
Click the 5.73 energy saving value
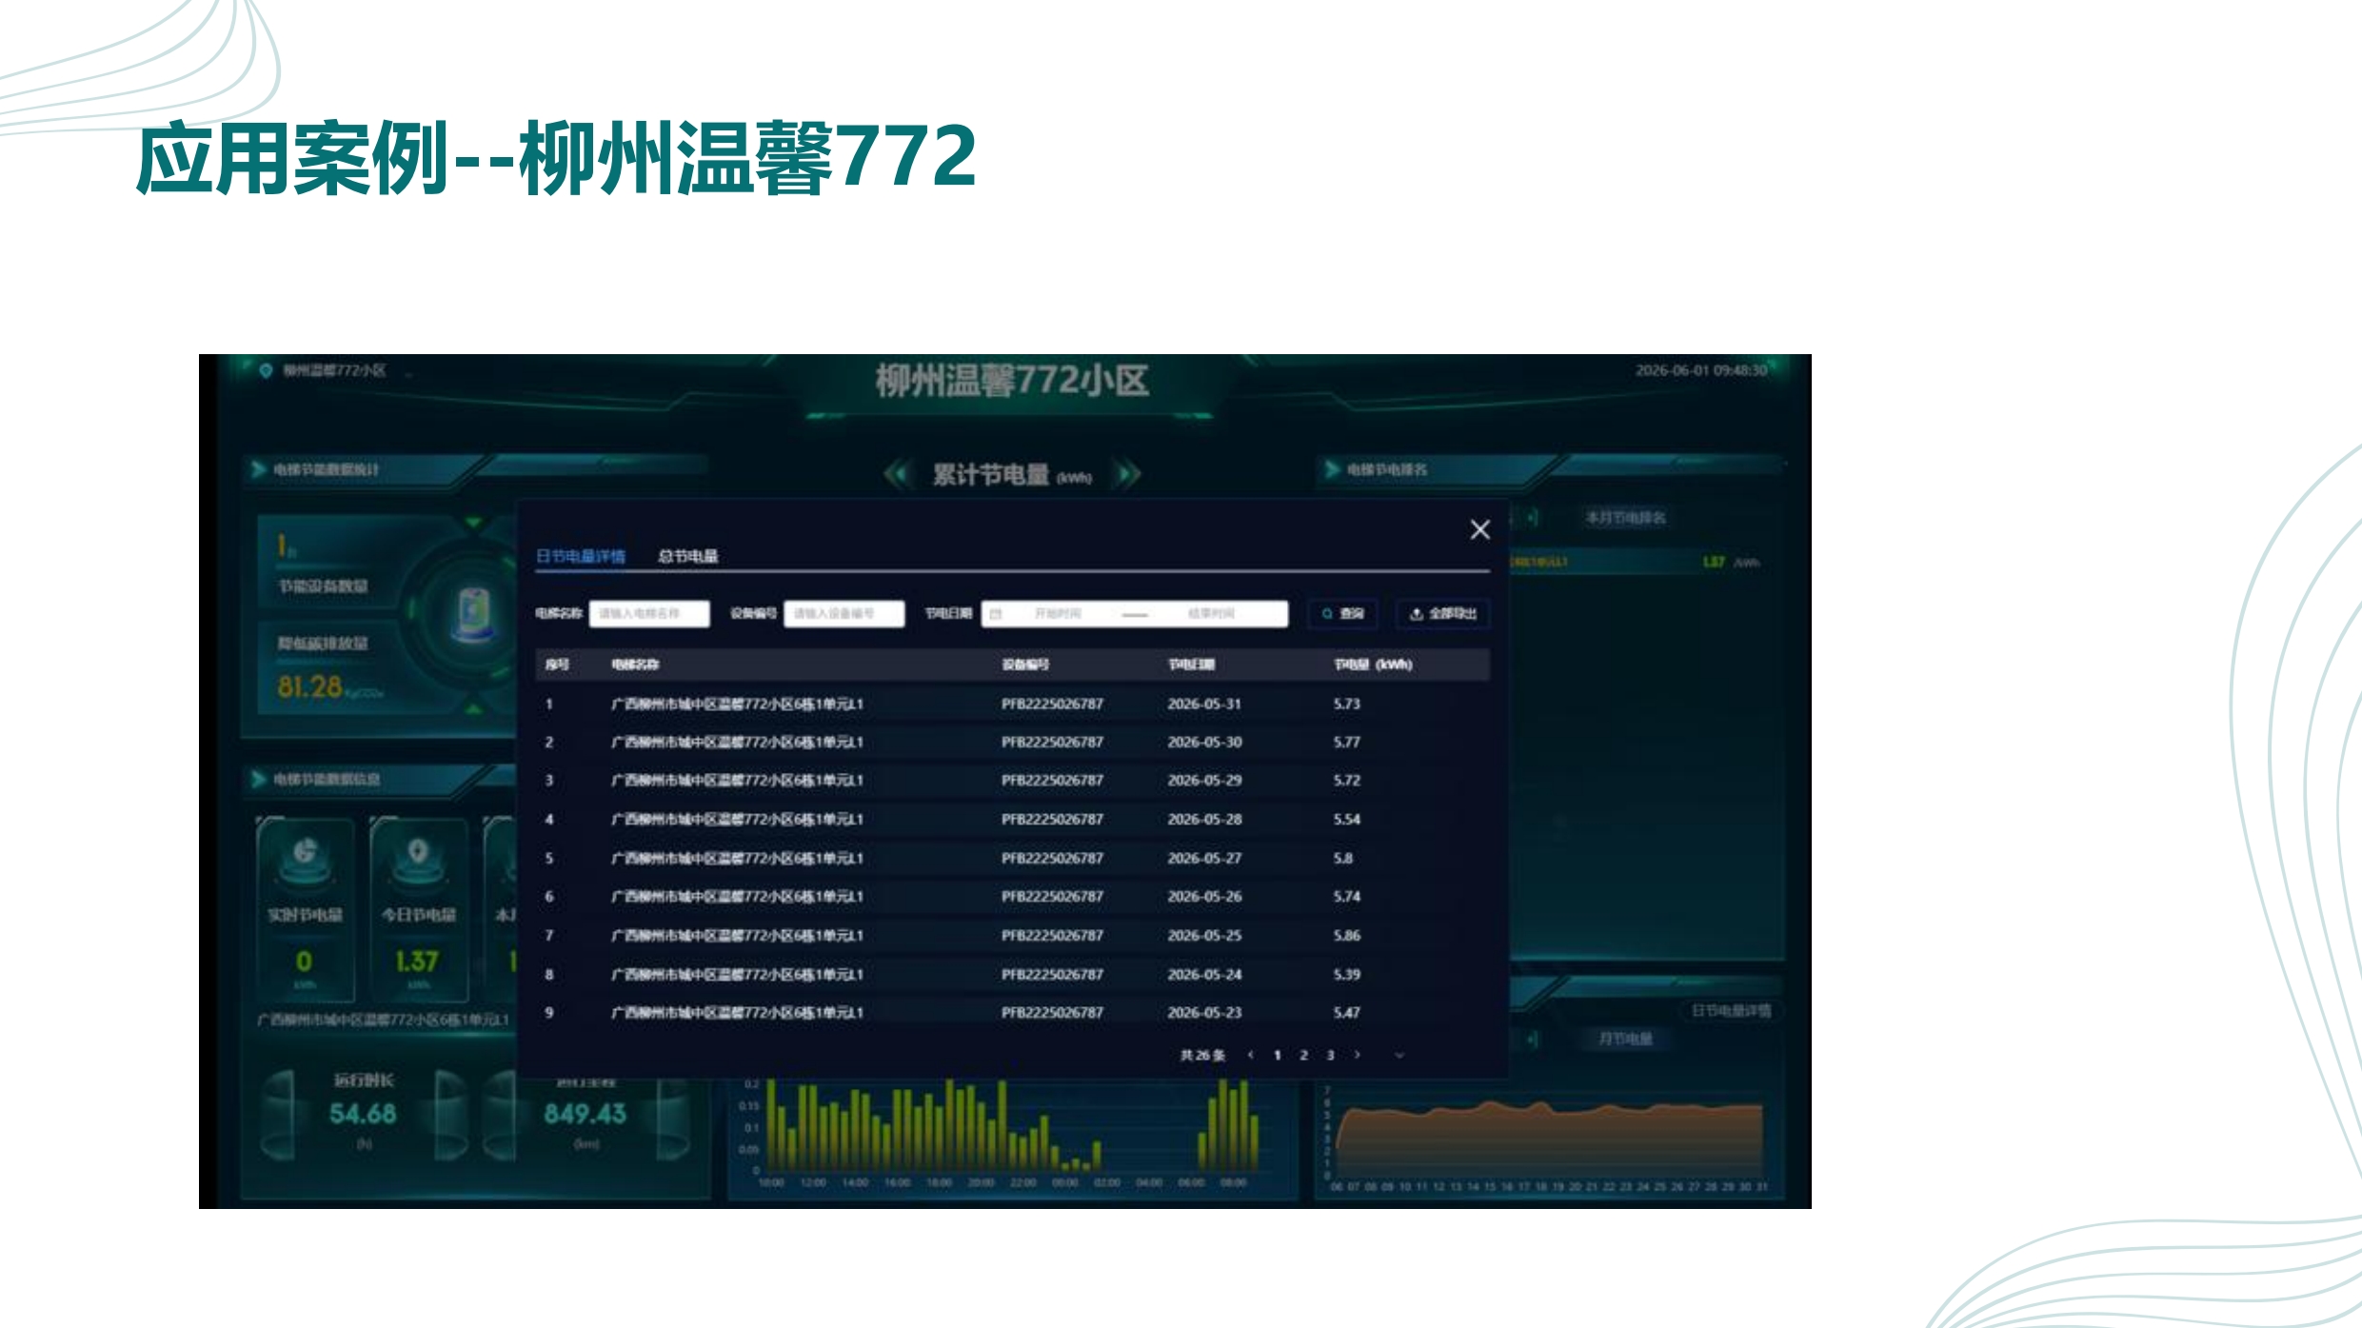click(1346, 704)
